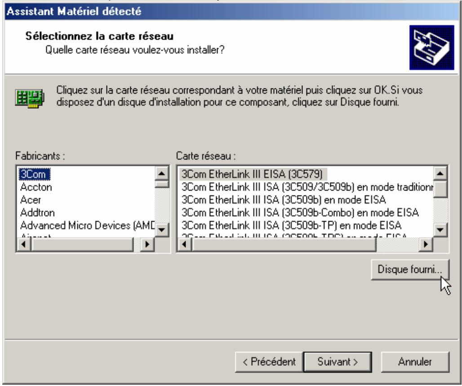Click Carte réseau list scroll left arrow
Image resolution: width=462 pixels, height=386 pixels.
point(184,244)
